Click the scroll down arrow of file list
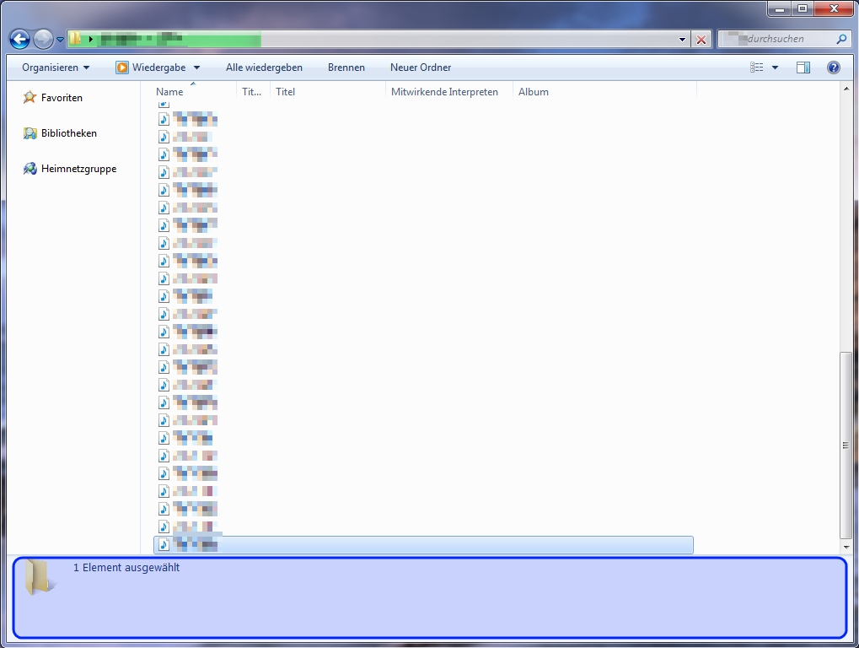Image resolution: width=859 pixels, height=648 pixels. click(846, 547)
